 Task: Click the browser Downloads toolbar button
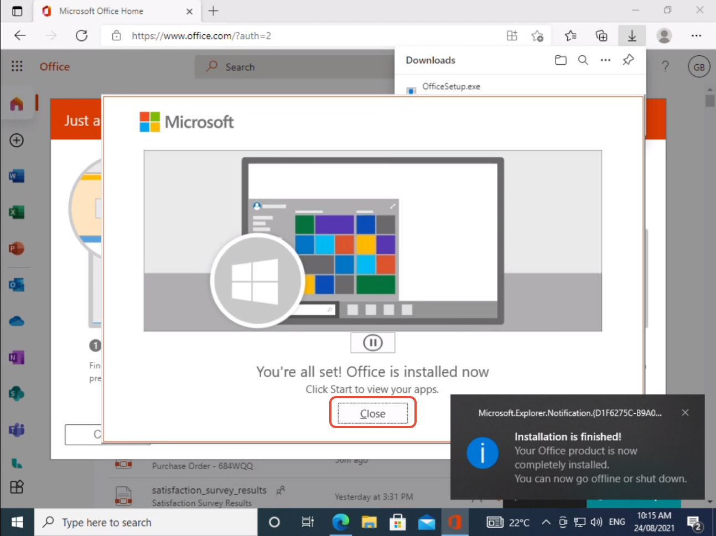pyautogui.click(x=632, y=36)
